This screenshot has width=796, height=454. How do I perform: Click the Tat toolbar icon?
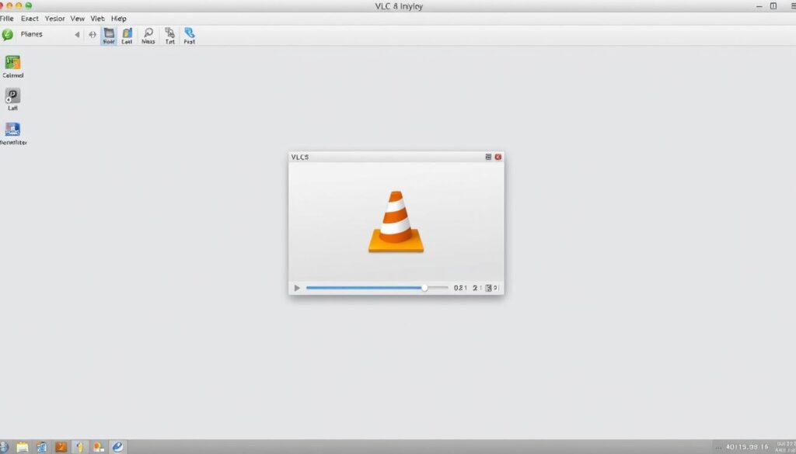tap(169, 36)
